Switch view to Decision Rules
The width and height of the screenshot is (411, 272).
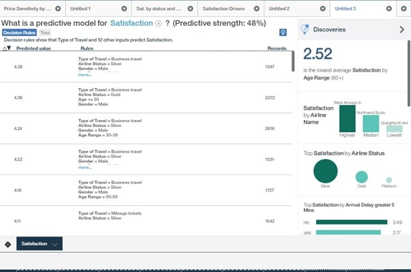pos(19,33)
